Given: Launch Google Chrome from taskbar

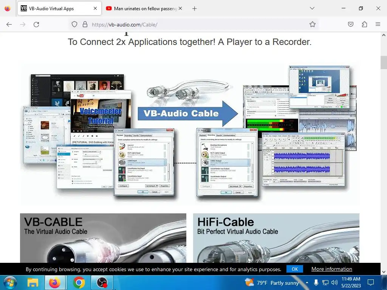Looking at the screenshot, I should tap(79, 283).
